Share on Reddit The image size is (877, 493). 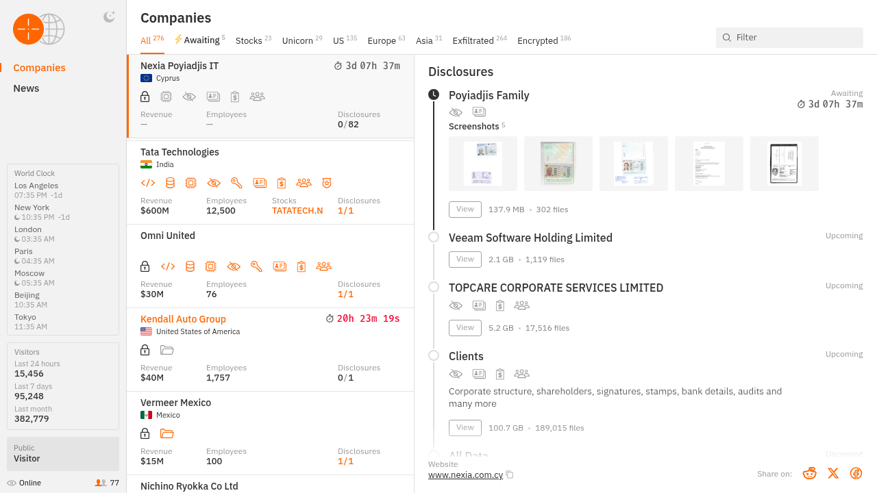pos(810,473)
